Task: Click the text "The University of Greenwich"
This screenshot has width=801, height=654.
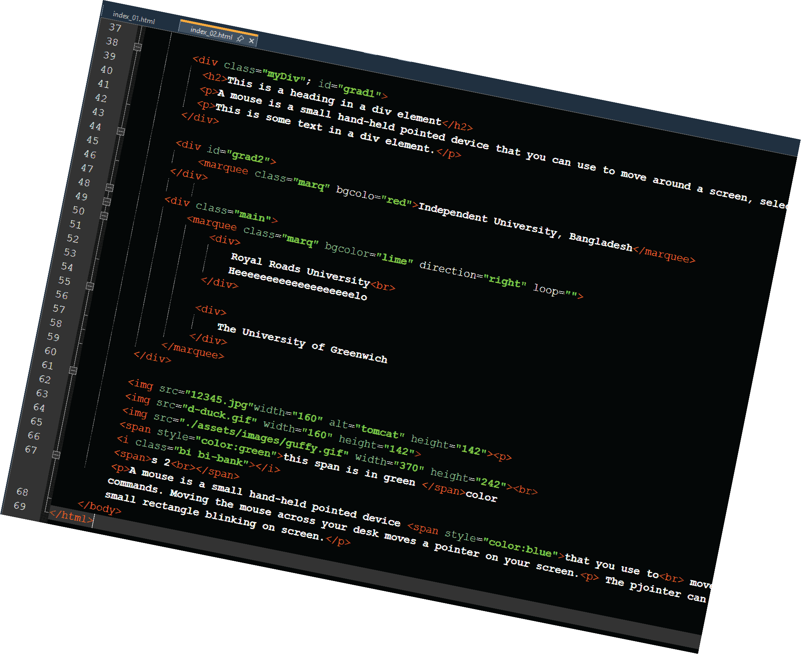Action: pyautogui.click(x=302, y=343)
